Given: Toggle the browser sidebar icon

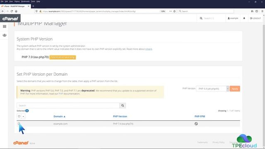Looking at the screenshot, I should coord(257,11).
